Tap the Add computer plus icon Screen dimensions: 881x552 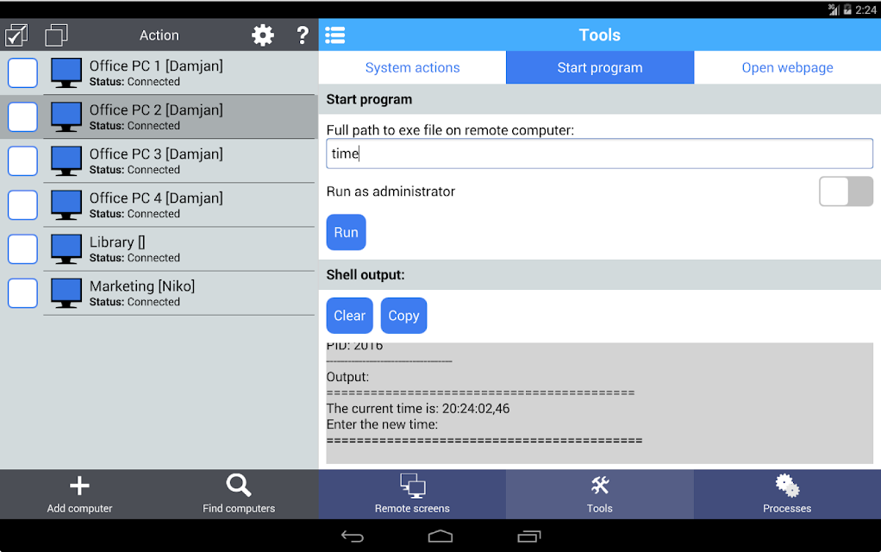tap(80, 486)
